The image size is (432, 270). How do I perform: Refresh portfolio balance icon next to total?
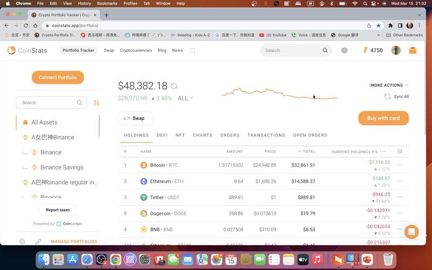pos(174,86)
